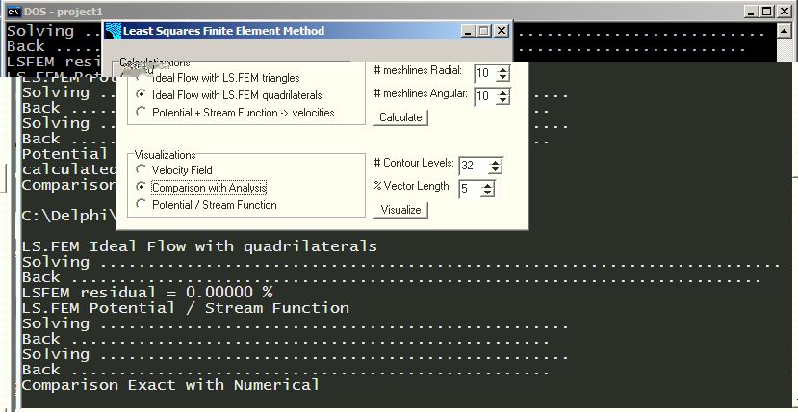Decrease the Vector Length spinner
This screenshot has height=412, width=798.
(488, 193)
